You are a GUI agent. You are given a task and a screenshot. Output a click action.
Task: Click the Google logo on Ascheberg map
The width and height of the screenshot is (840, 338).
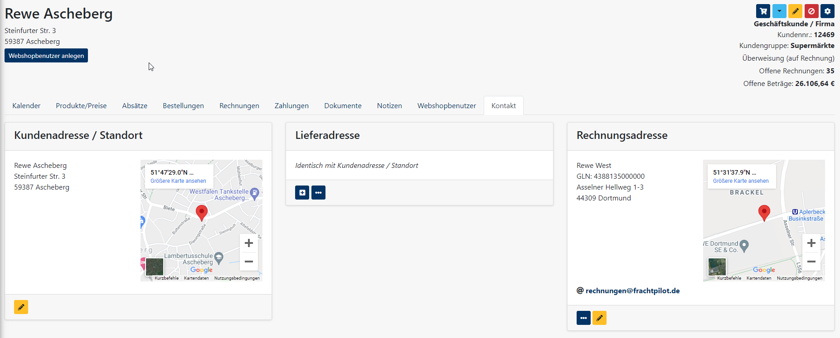point(201,270)
